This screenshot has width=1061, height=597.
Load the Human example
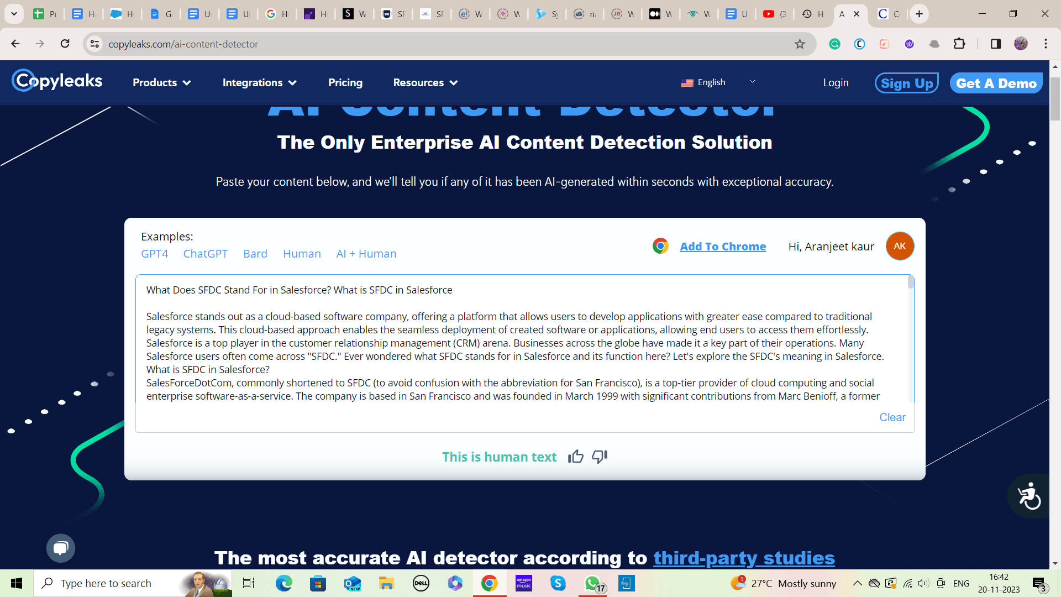(x=302, y=254)
